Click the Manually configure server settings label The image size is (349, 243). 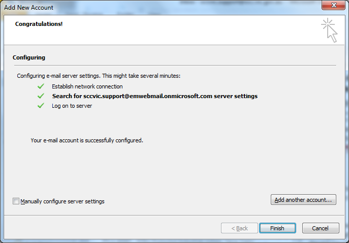coord(62,201)
